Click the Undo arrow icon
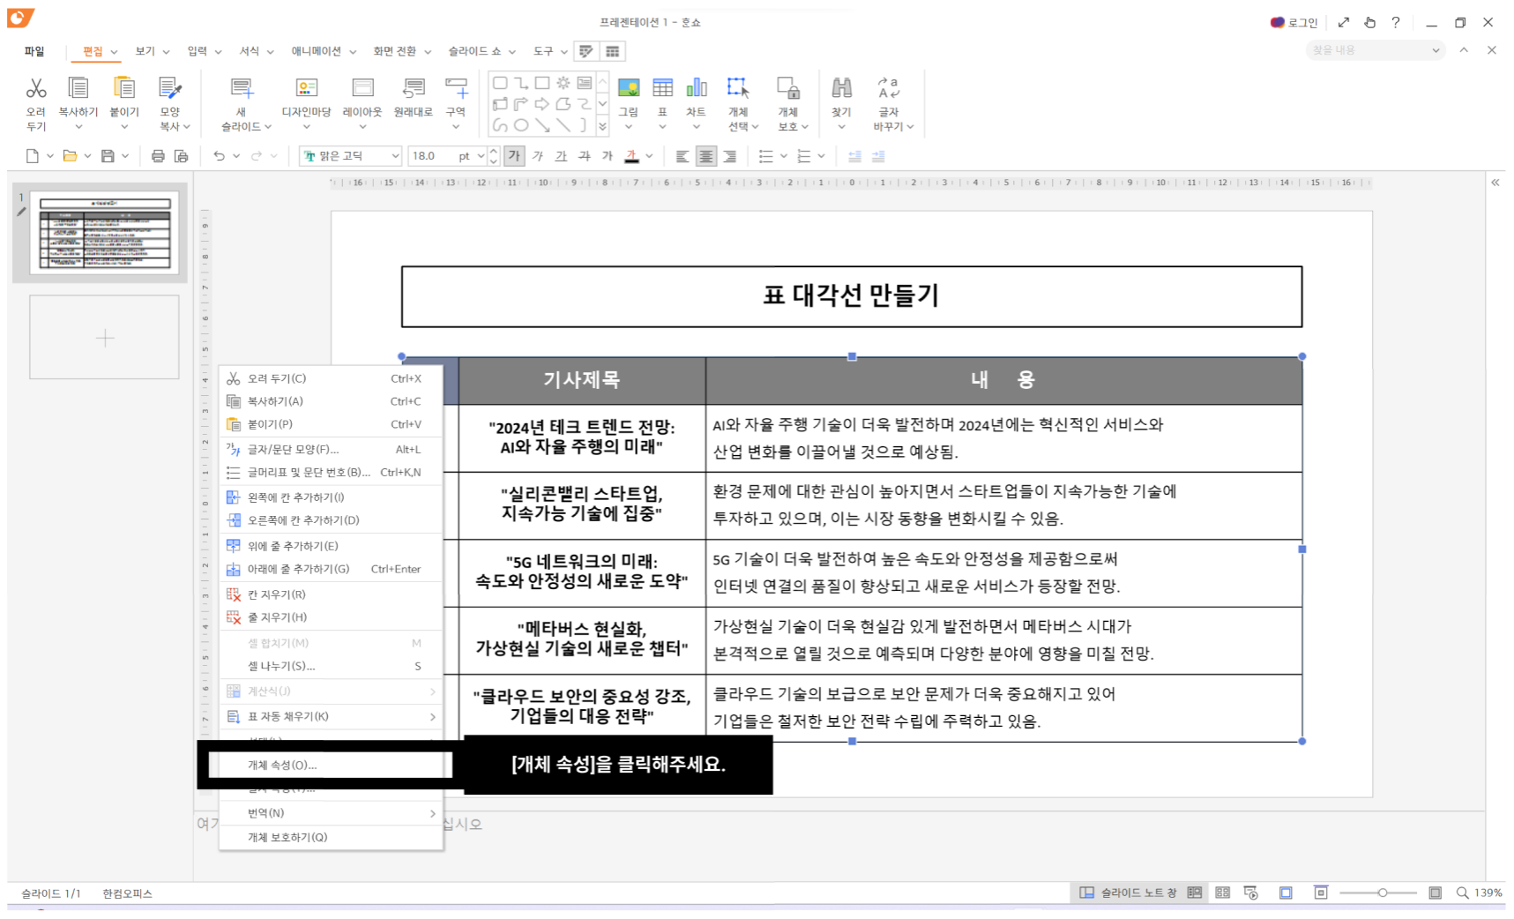 click(219, 156)
